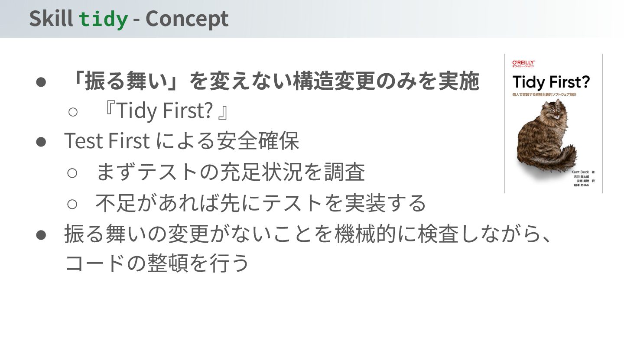The width and height of the screenshot is (624, 351).
Task: Click the hollow bullet before '不足があれば'
Action: (72, 203)
